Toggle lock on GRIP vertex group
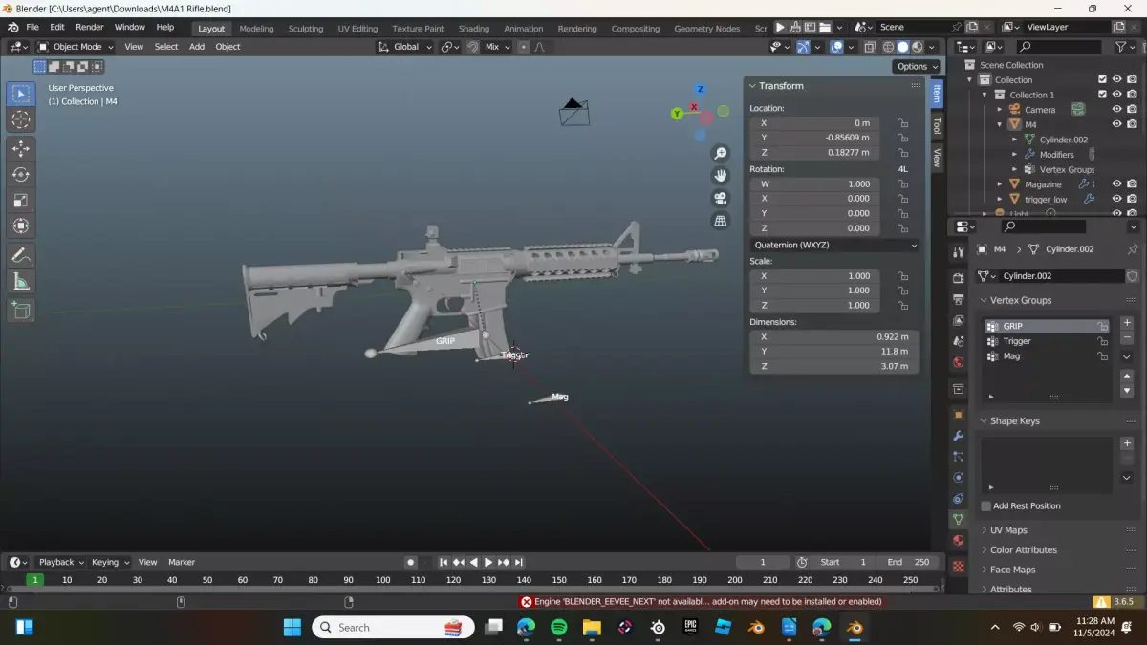The height and width of the screenshot is (645, 1147). click(x=1102, y=327)
